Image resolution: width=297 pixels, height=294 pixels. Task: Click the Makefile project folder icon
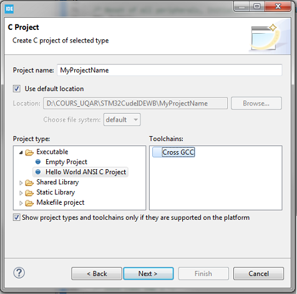[29, 203]
